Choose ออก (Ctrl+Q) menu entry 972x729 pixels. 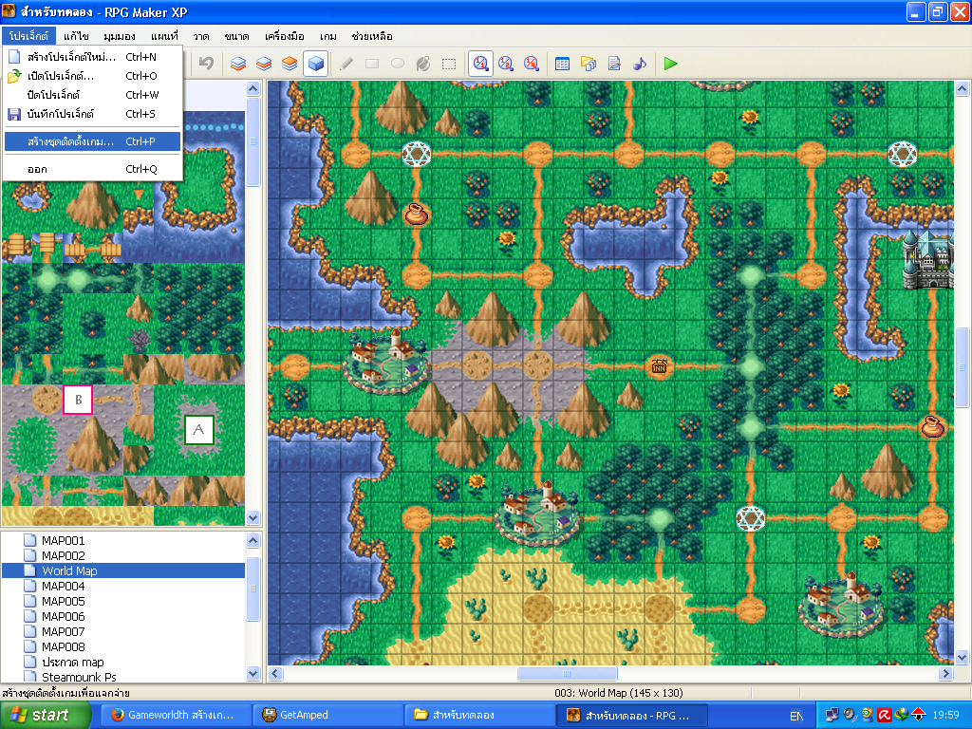(x=92, y=169)
